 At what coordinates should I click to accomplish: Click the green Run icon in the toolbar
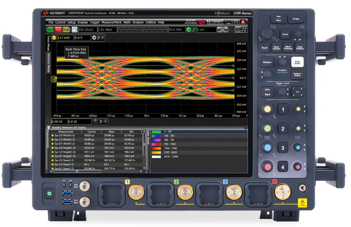coord(50,29)
